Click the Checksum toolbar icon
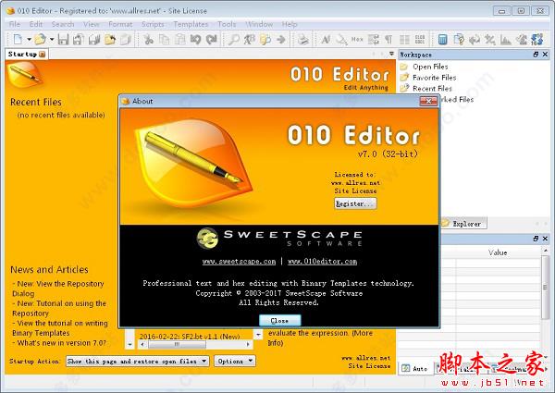Image resolution: width=555 pixels, height=393 pixels. [522, 39]
